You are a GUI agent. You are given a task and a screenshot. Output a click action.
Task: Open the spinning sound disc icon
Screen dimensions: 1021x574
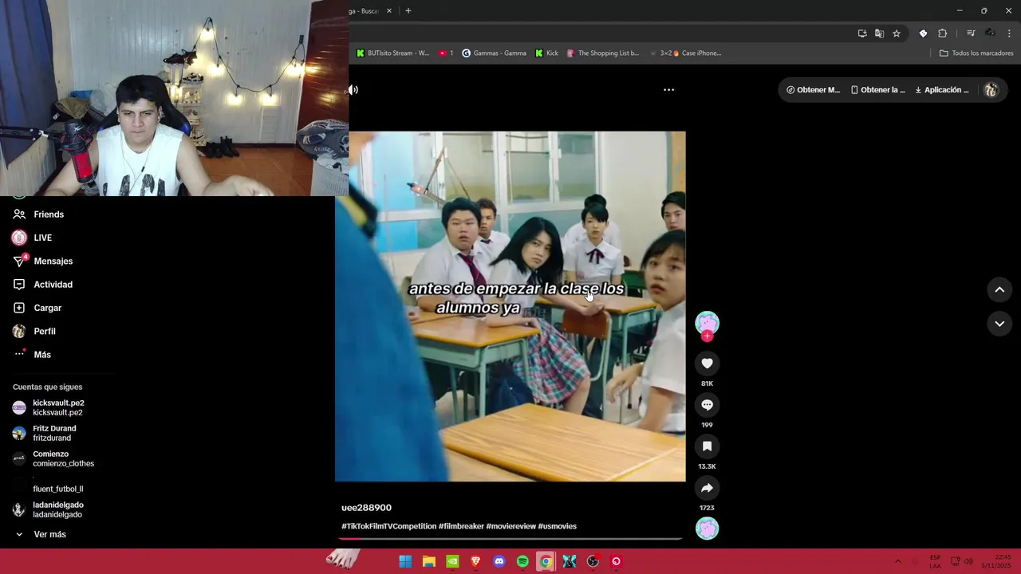[x=707, y=529]
